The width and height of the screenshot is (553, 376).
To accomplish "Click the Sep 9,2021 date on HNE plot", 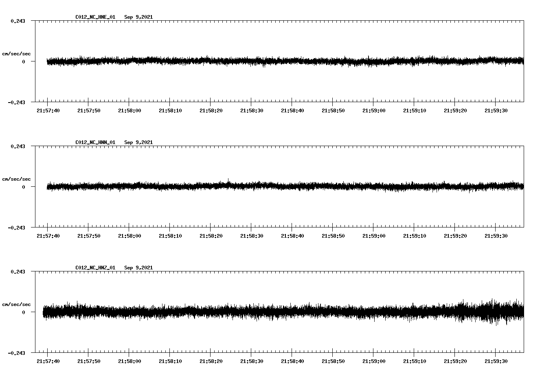I will (x=138, y=17).
